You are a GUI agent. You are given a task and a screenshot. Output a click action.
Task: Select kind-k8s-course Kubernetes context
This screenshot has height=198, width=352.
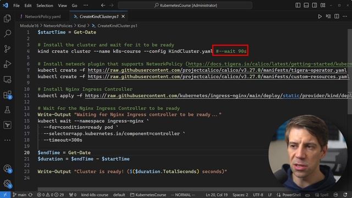click(95, 195)
